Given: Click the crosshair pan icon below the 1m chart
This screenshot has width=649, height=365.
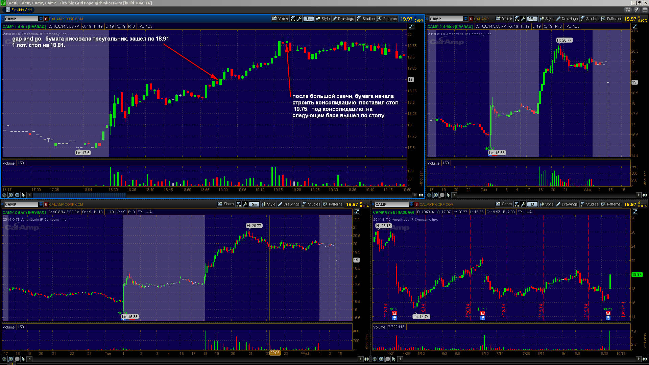Looking at the screenshot, I should [4, 195].
